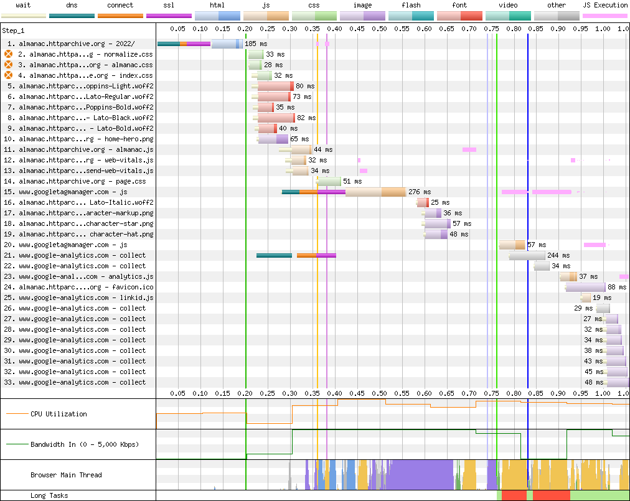Click the ssl legend color bar
The image size is (630, 501).
(x=169, y=16)
